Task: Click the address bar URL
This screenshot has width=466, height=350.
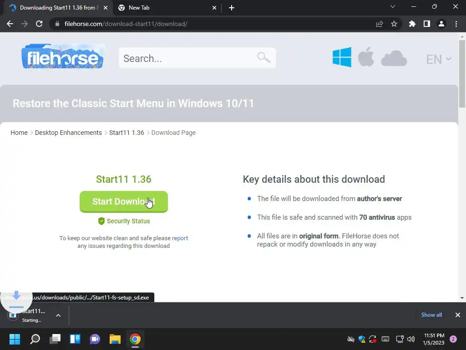Action: 126,24
